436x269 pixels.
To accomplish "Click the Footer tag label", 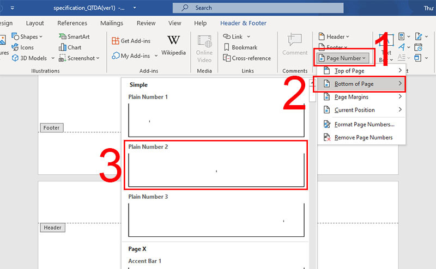I will pos(51,128).
